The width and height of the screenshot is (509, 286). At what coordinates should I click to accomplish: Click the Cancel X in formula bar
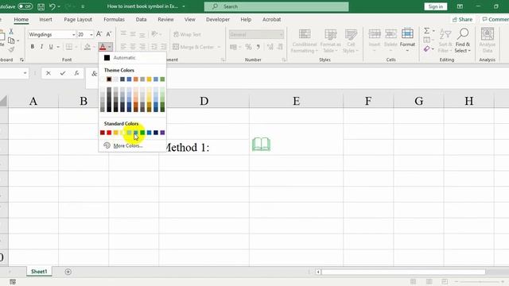pyautogui.click(x=49, y=73)
